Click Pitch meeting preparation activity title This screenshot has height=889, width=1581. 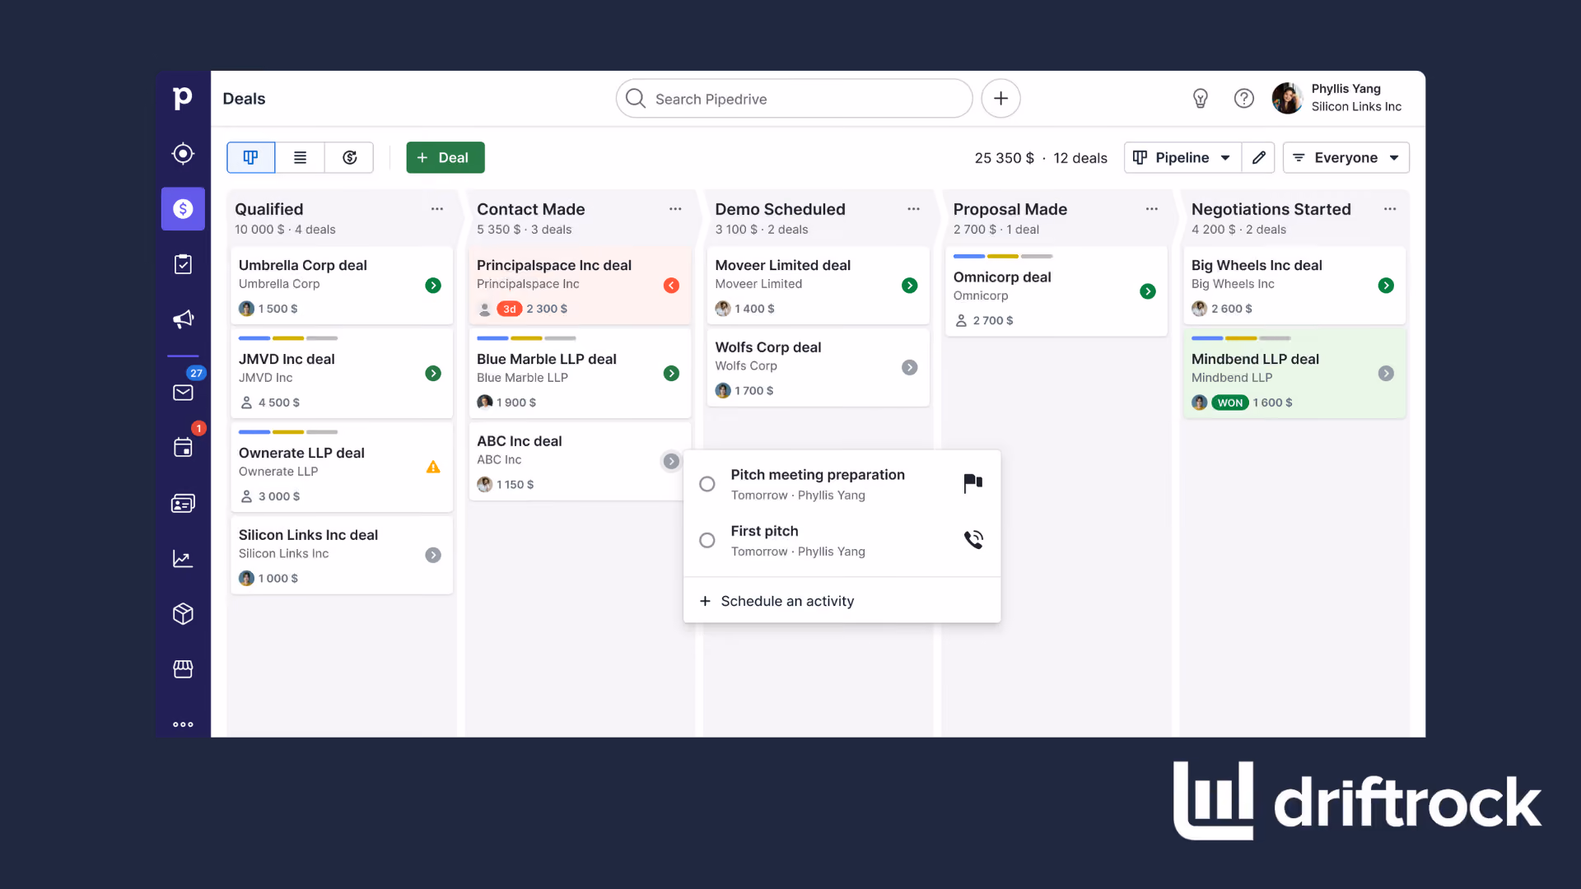[x=817, y=475]
